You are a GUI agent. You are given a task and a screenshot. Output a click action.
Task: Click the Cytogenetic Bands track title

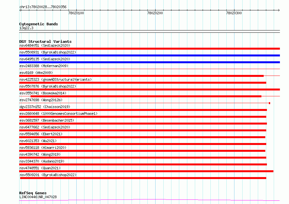[39, 24]
